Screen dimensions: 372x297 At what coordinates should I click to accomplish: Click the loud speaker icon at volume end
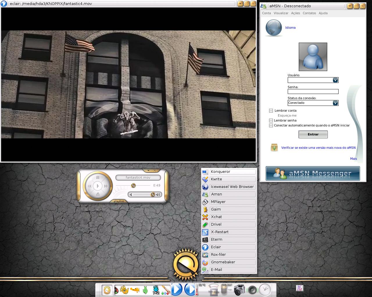click(158, 194)
